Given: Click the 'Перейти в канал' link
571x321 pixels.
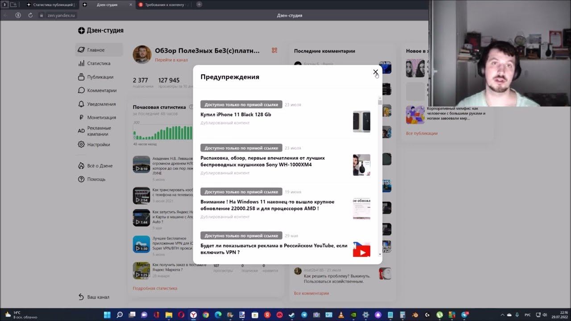Looking at the screenshot, I should click(x=171, y=60).
